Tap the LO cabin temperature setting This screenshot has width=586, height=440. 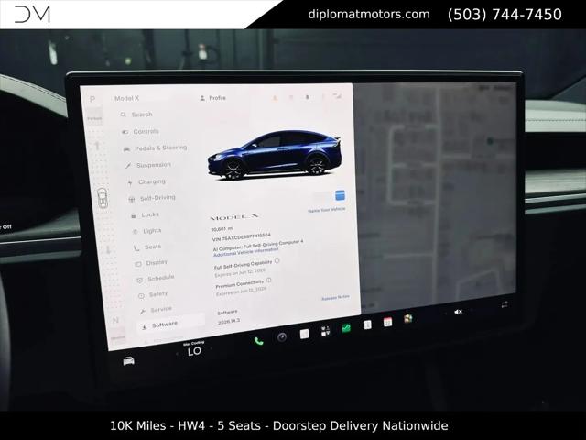click(194, 351)
